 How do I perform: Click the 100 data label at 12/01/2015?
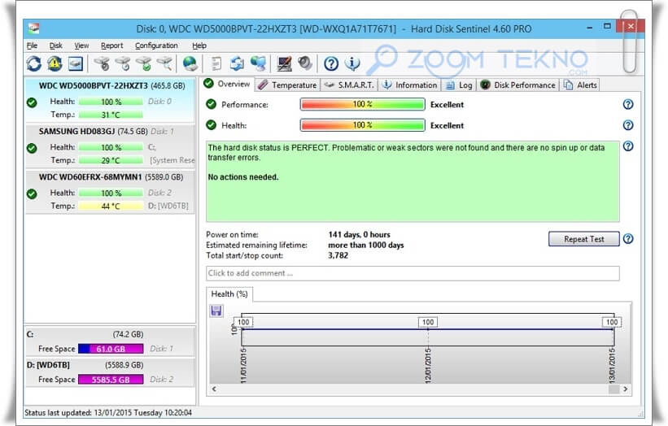pyautogui.click(x=428, y=322)
